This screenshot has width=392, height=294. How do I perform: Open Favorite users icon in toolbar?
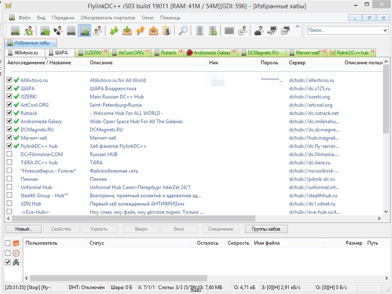tap(98, 30)
